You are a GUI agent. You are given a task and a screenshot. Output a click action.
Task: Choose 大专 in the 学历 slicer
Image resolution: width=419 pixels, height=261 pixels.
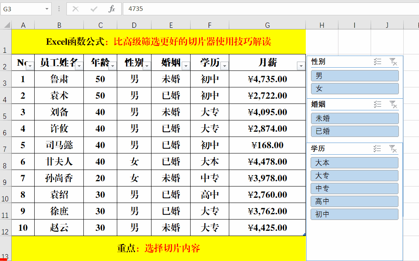(x=354, y=176)
